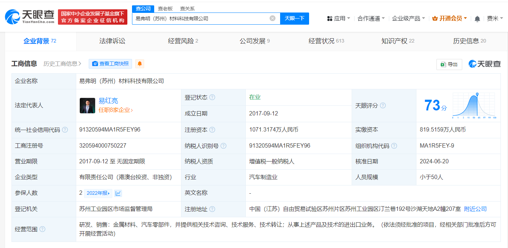The height and width of the screenshot is (248, 508).
Task: Click the camera icon on 查看工商快照 button
Action: [x=95, y=64]
